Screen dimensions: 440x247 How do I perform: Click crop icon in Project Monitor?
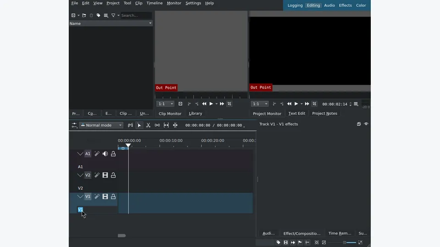[314, 104]
